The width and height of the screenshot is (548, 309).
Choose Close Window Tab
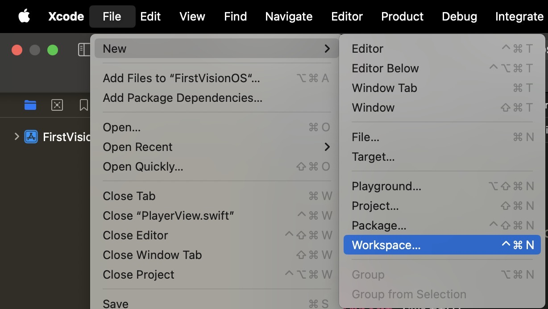217,255
